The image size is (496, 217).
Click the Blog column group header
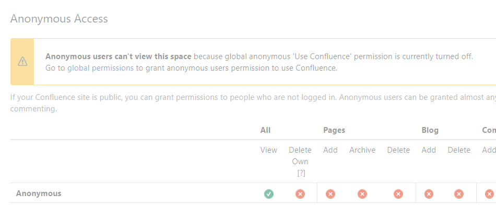click(x=430, y=130)
